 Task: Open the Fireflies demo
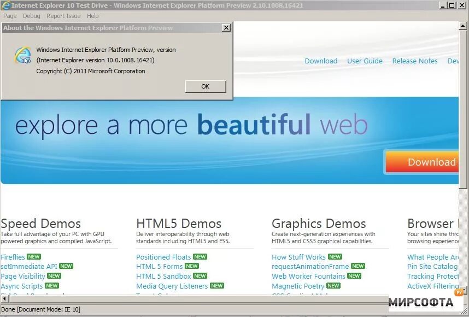pyautogui.click(x=13, y=257)
